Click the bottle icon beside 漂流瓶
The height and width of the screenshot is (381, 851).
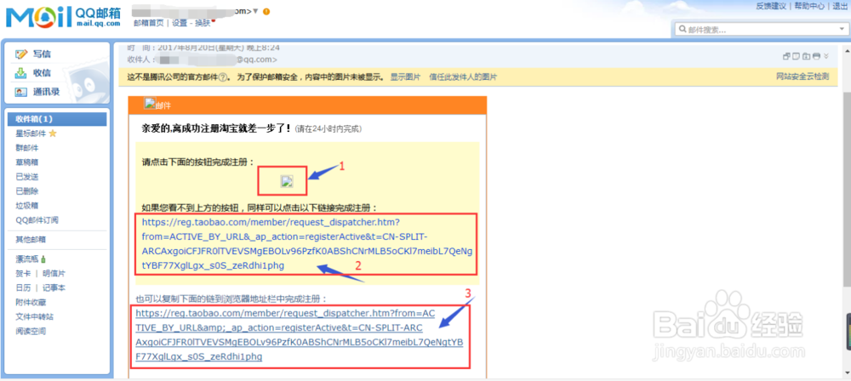[x=43, y=259]
